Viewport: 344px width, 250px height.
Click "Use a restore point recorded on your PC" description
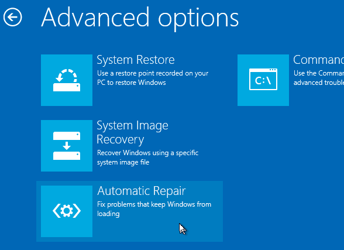tap(153, 78)
